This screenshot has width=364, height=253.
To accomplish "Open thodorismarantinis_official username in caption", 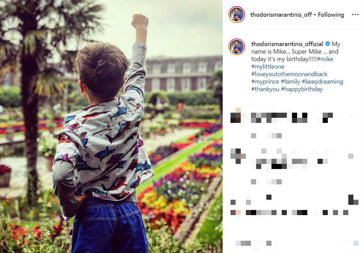I will [287, 44].
